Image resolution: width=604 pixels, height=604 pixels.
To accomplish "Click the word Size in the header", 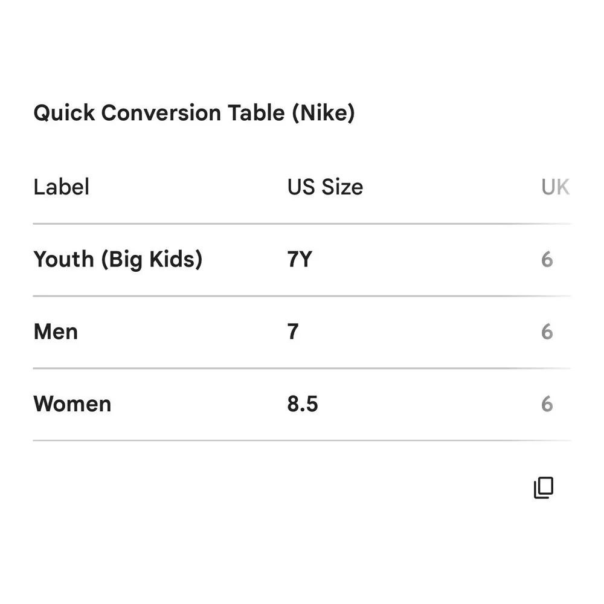I will tap(342, 187).
